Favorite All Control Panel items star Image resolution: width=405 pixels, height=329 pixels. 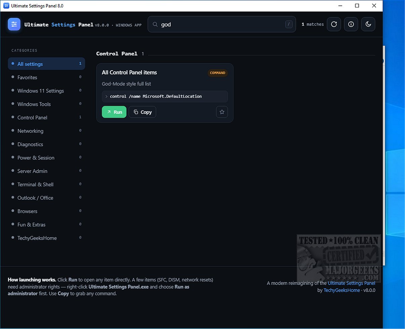pyautogui.click(x=222, y=112)
